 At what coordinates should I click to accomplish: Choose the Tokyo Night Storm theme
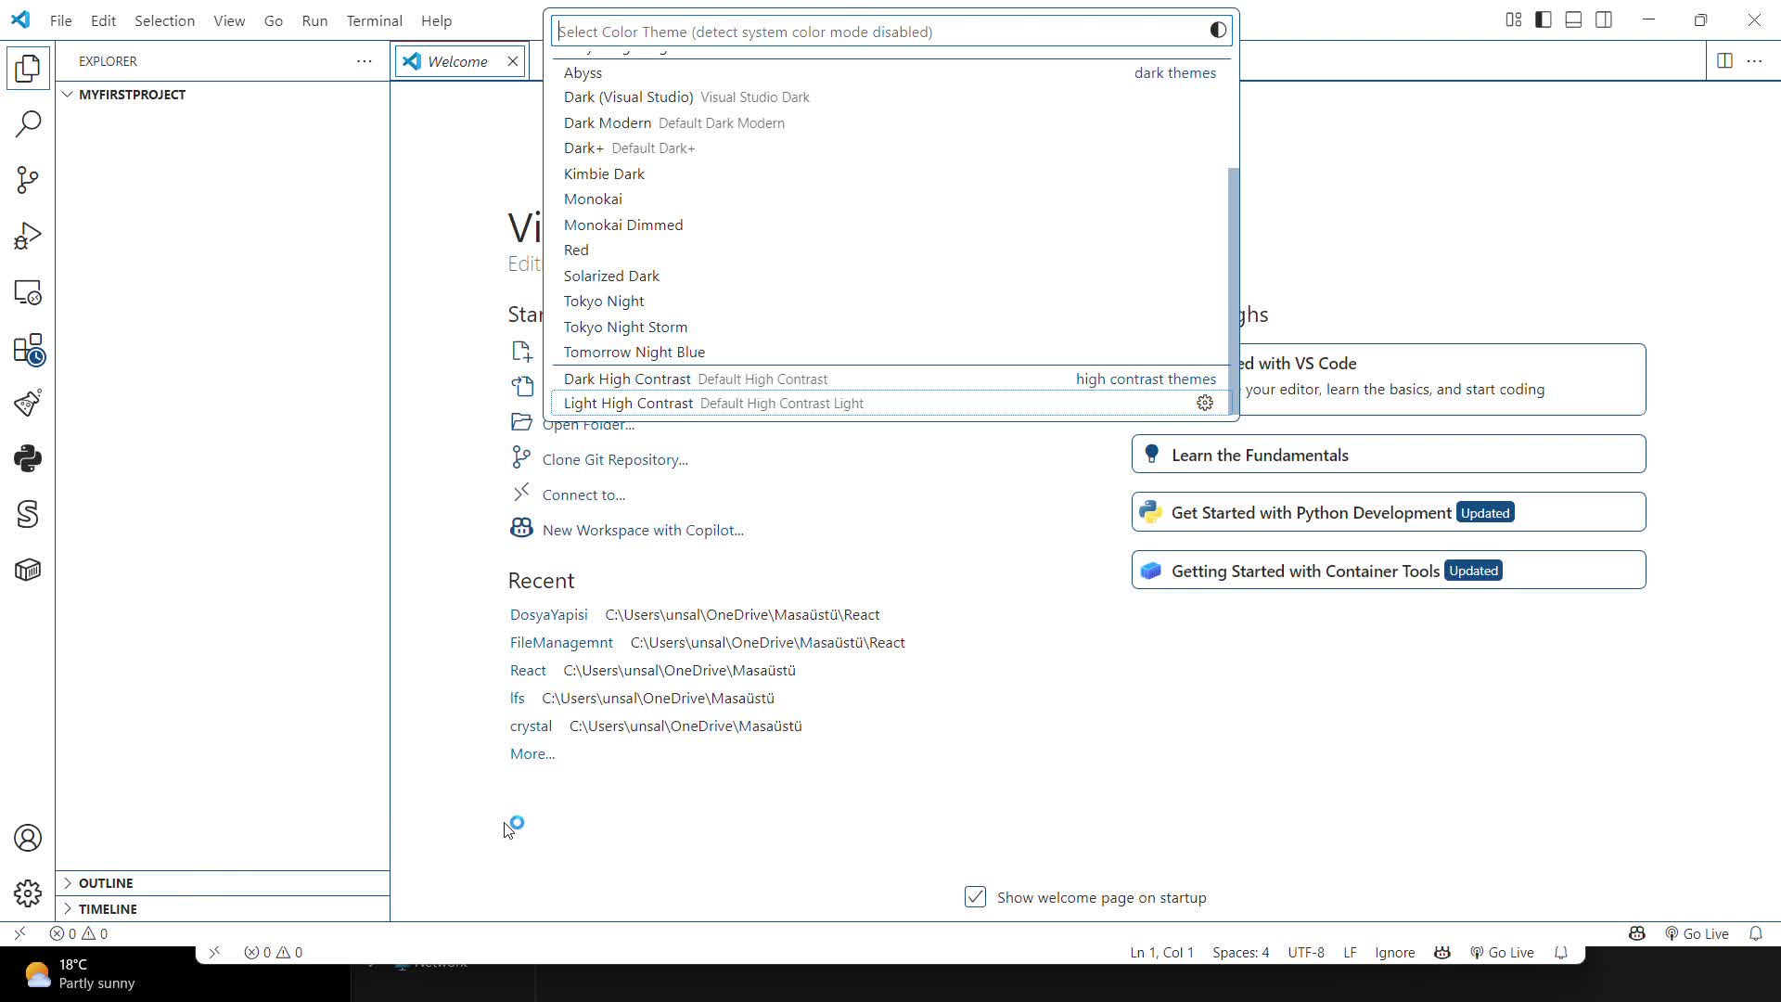pyautogui.click(x=890, y=327)
